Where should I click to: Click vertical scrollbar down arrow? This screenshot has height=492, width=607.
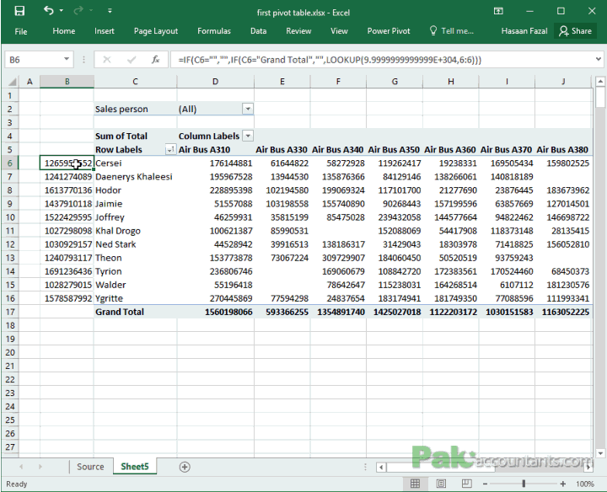coord(600,453)
